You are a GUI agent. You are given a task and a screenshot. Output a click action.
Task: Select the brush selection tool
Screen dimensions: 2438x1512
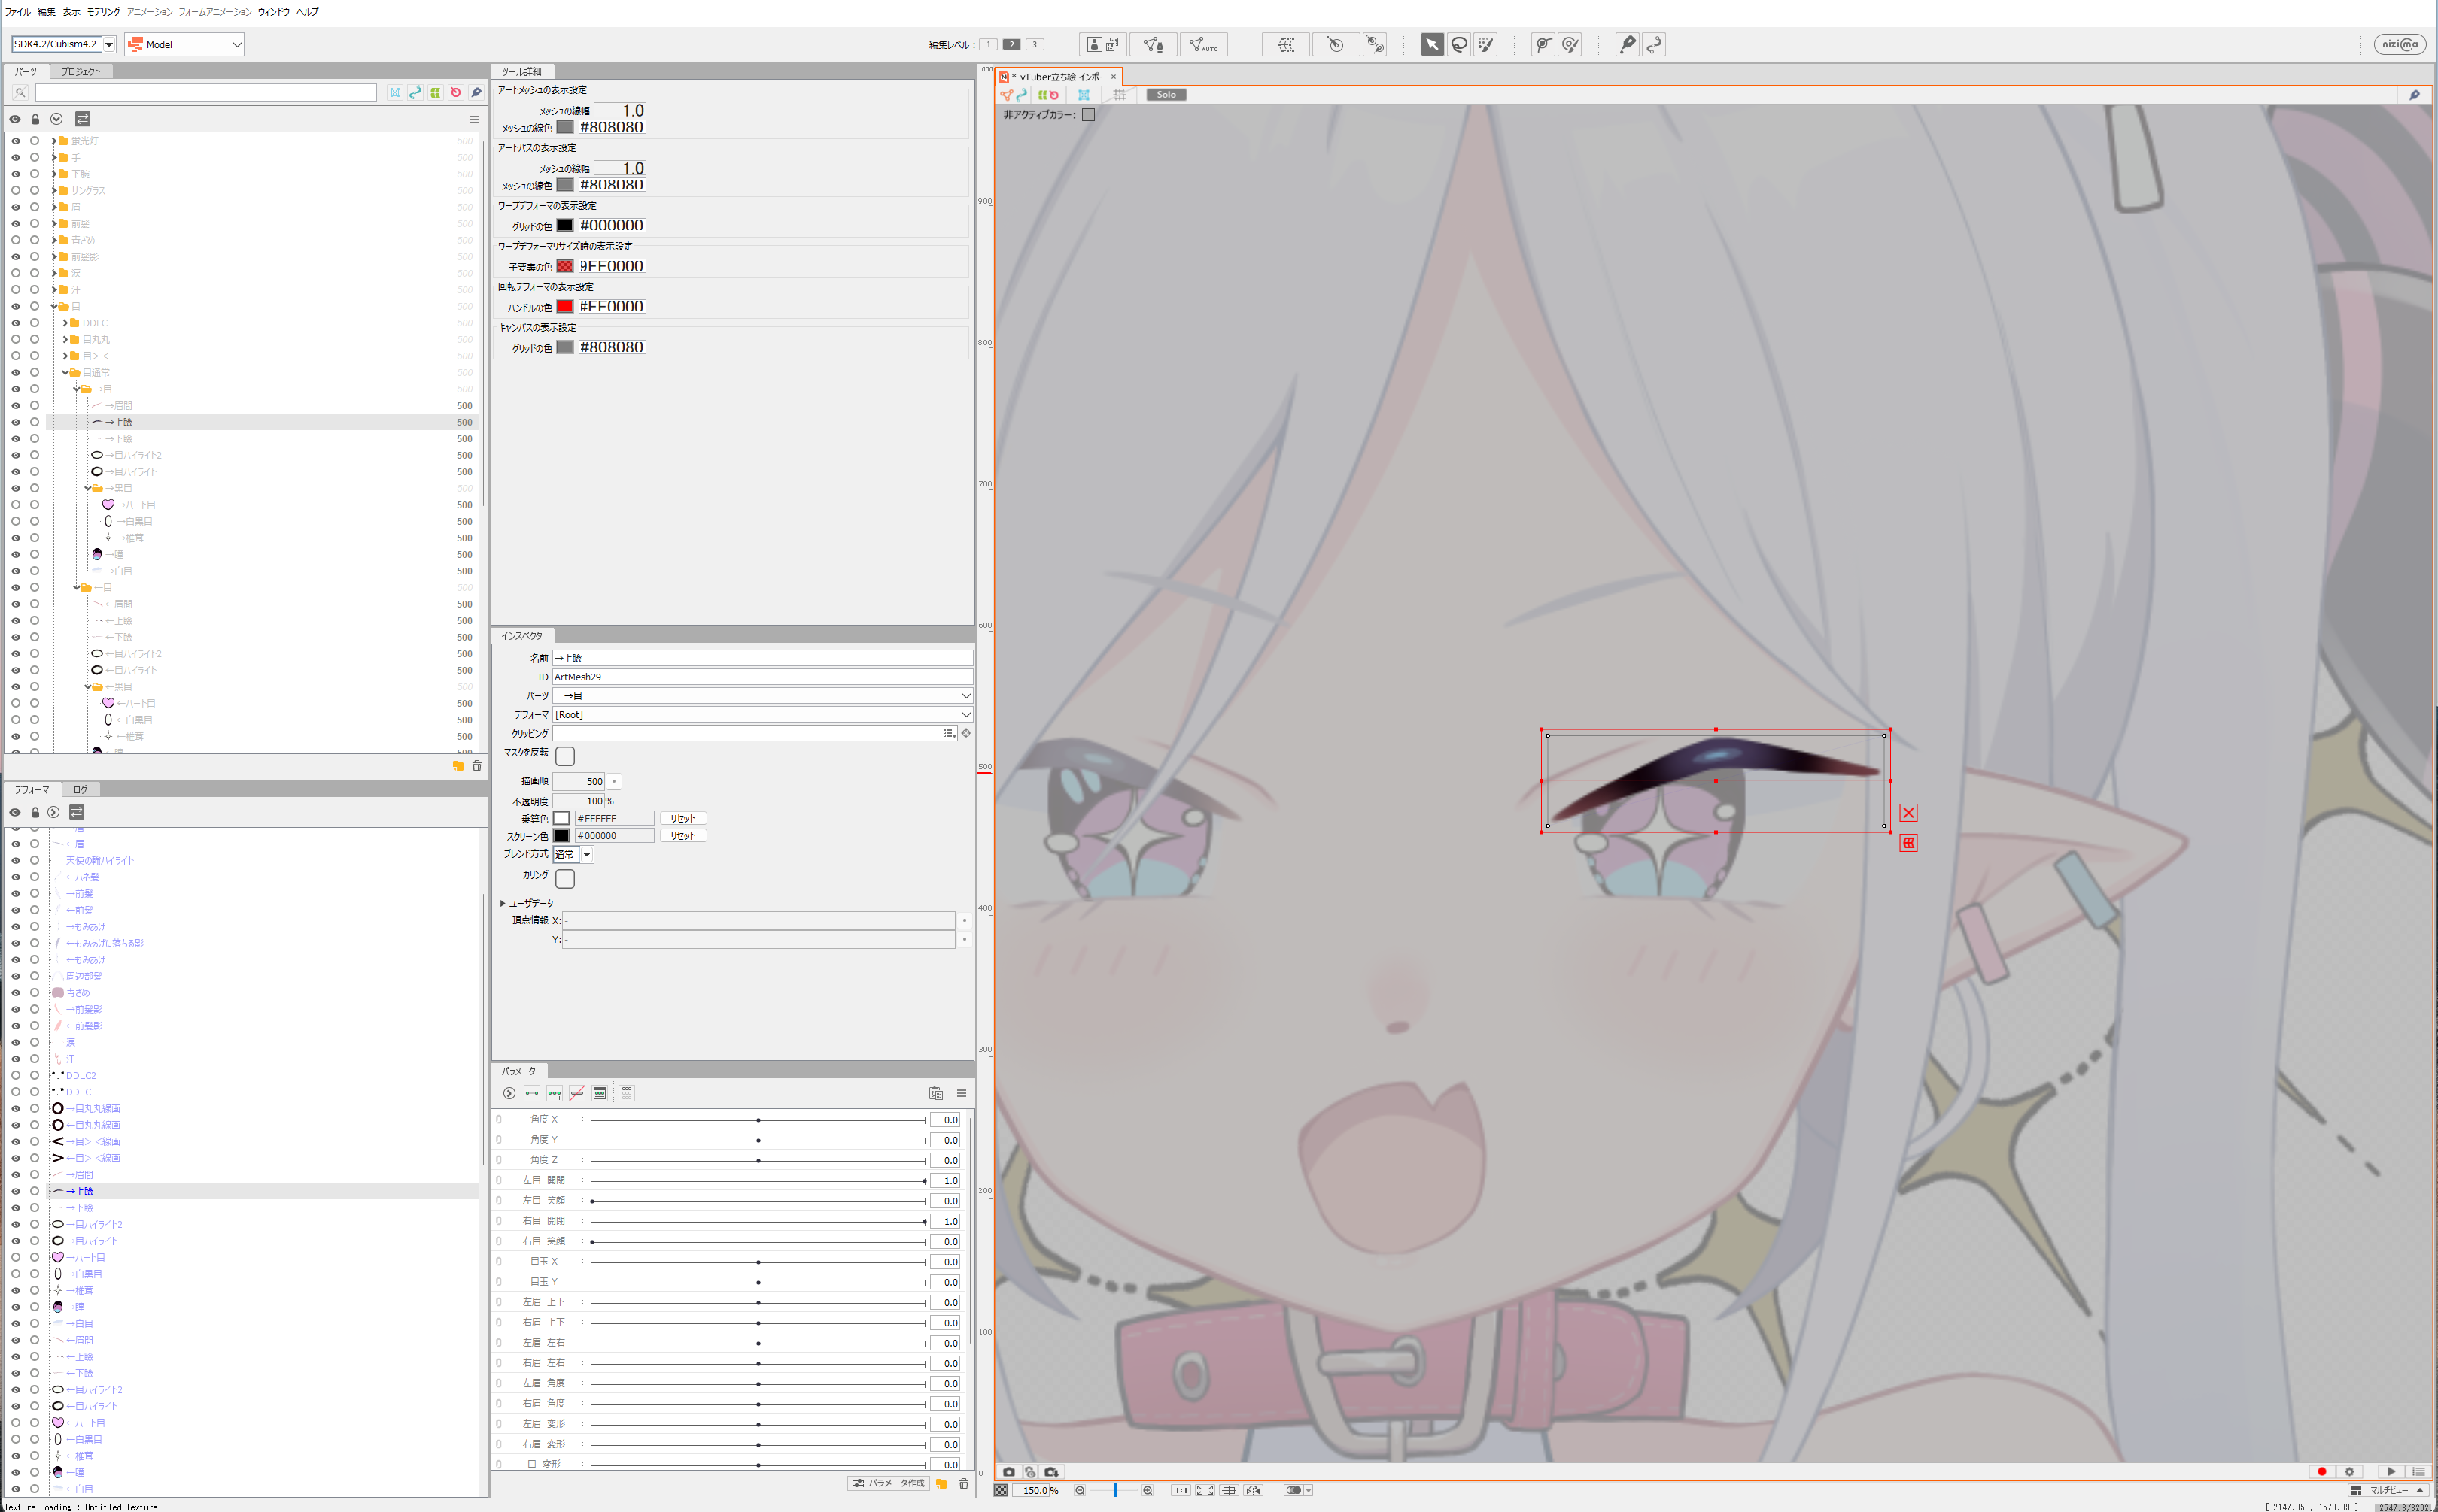(1486, 44)
